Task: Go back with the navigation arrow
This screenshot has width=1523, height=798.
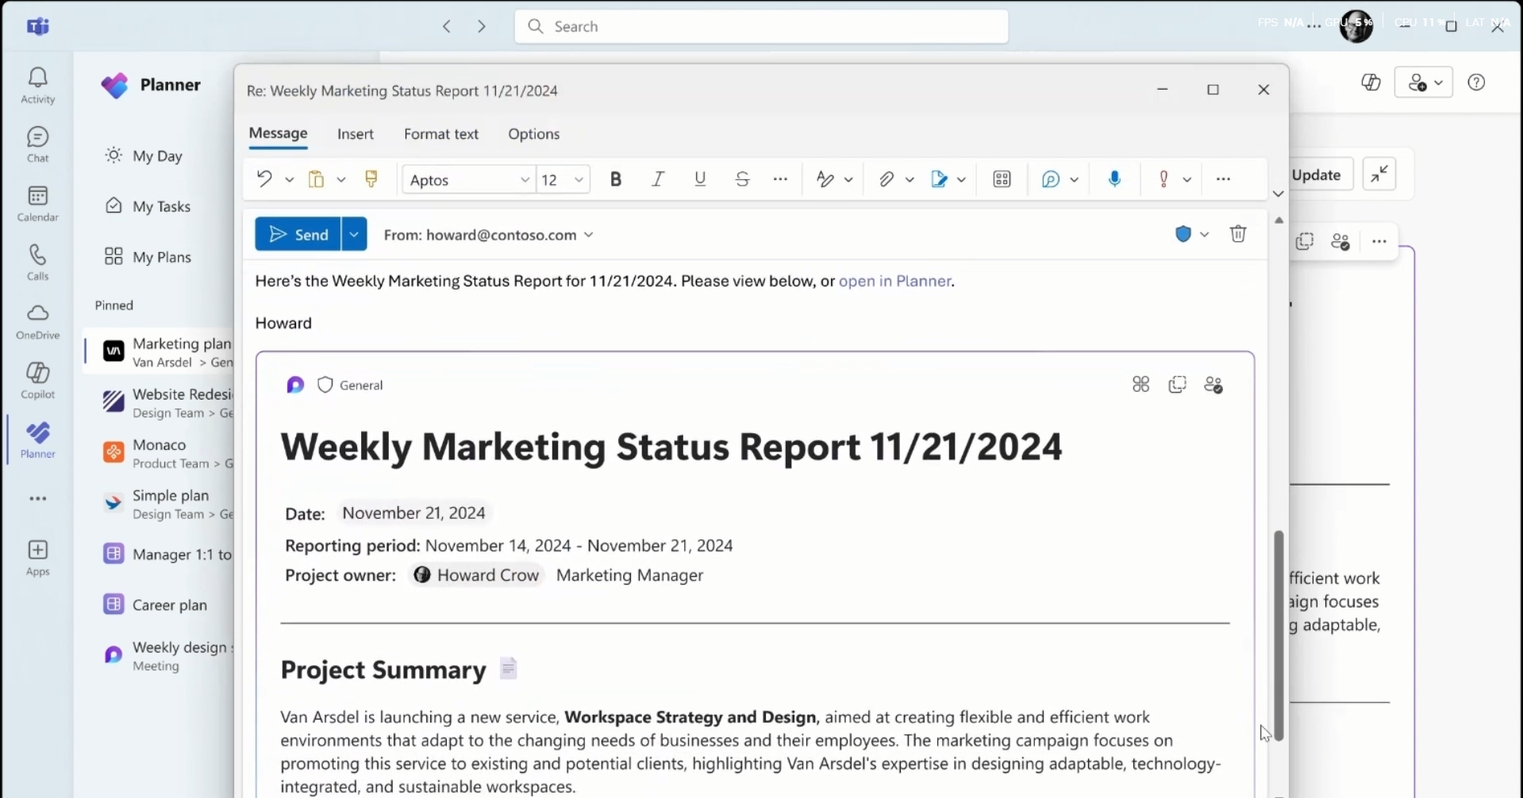Action: click(447, 26)
